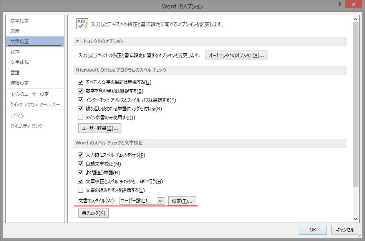
Task: Open クイック アクセス ツール バー category
Action: [35, 105]
